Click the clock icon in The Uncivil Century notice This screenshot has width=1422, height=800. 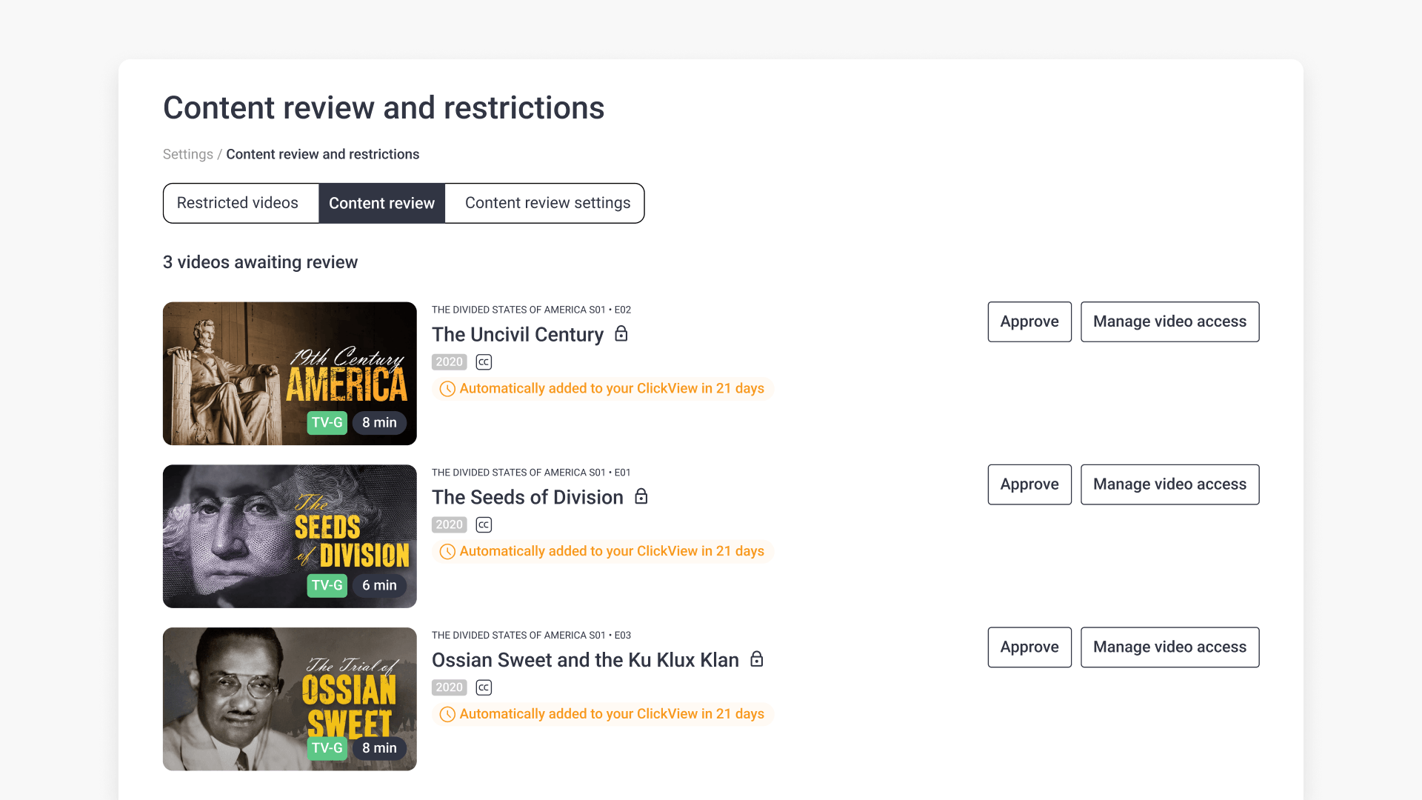pyautogui.click(x=447, y=388)
